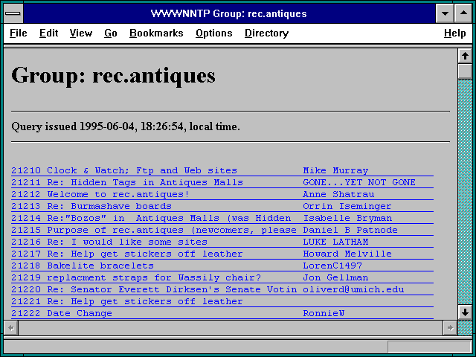Open the File menu
This screenshot has width=476, height=357.
point(18,33)
